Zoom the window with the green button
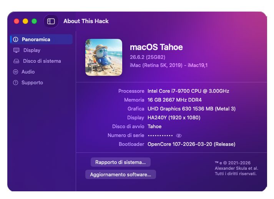Image resolution: width=274 pixels, height=199 pixels. pos(34,21)
